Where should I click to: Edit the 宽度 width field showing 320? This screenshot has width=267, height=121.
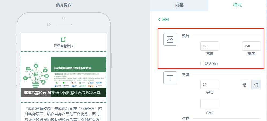pyautogui.click(x=210, y=46)
